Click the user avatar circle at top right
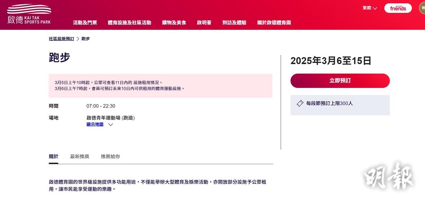 [x=422, y=8]
